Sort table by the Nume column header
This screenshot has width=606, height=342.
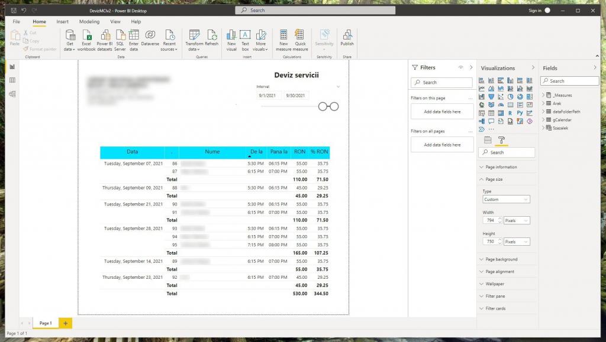tap(212, 152)
